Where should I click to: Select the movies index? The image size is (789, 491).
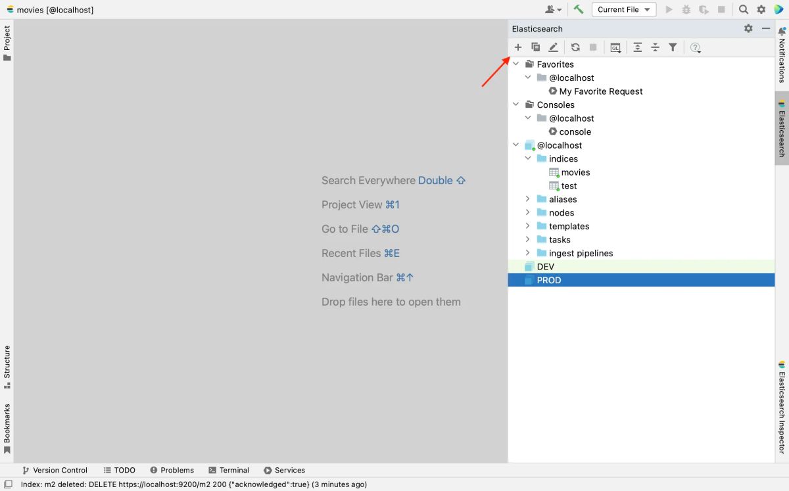point(575,172)
